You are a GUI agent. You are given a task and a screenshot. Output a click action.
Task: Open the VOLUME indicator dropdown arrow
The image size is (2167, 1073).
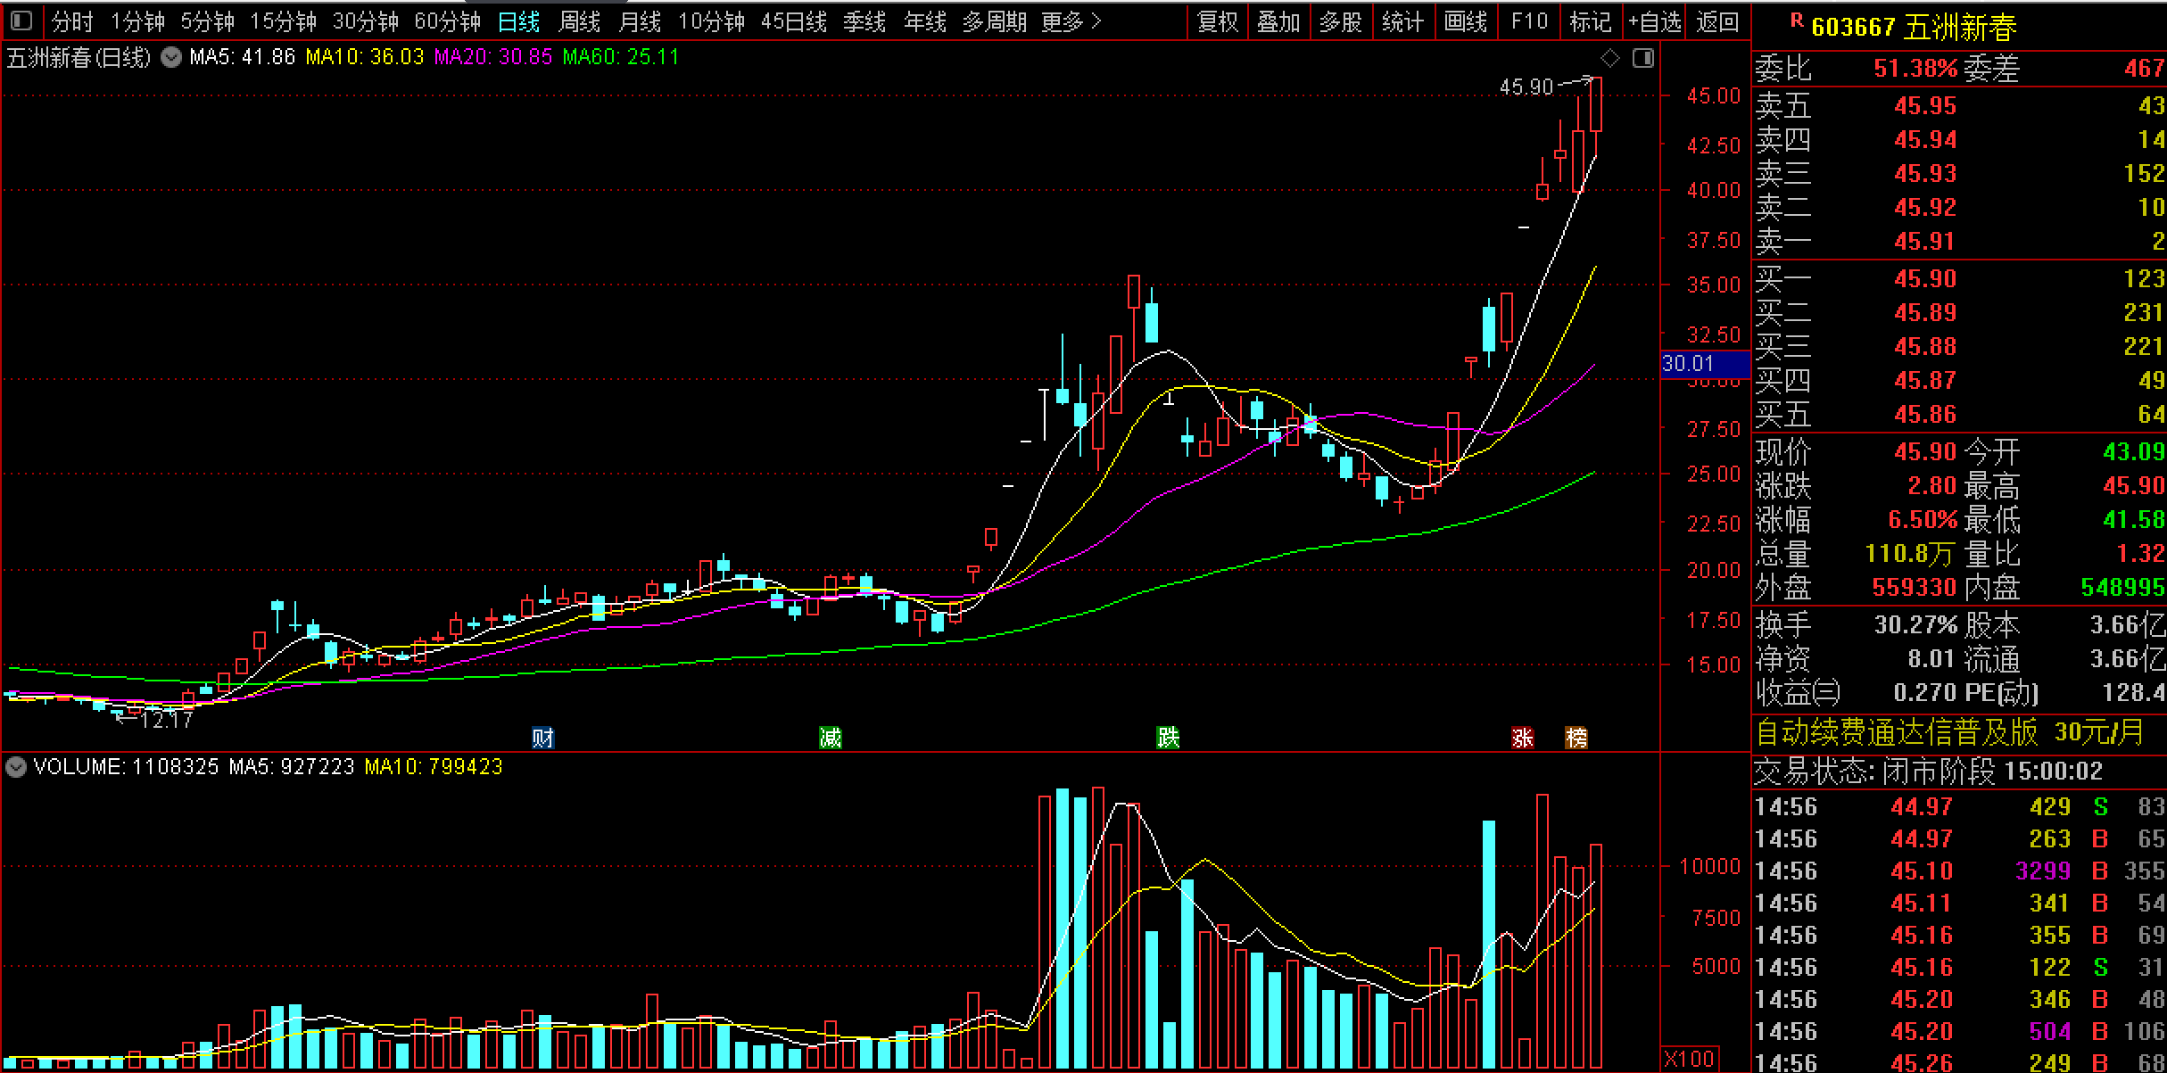click(x=16, y=767)
